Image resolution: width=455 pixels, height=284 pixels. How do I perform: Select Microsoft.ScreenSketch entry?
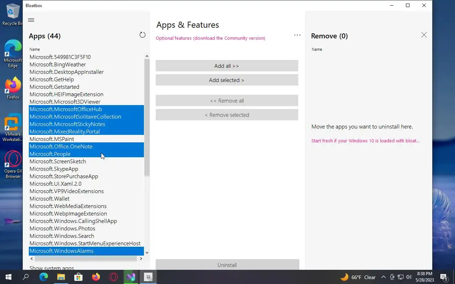pos(86,161)
